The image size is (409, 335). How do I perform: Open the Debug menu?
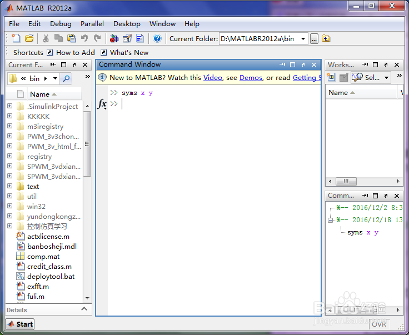point(61,24)
